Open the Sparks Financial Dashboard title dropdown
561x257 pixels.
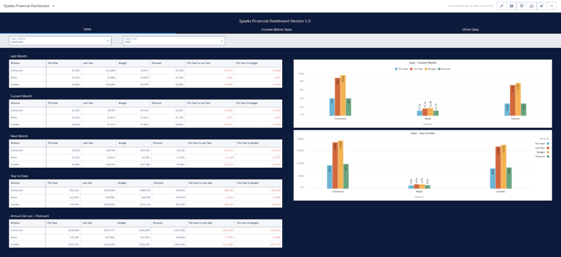[54, 6]
